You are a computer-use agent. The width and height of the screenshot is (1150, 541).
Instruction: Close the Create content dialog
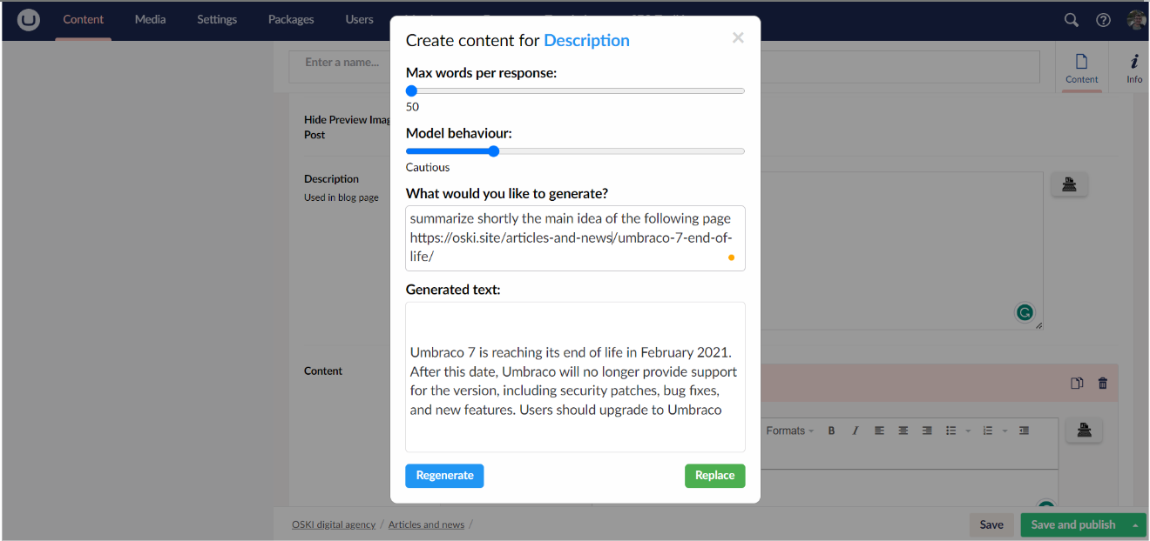738,37
